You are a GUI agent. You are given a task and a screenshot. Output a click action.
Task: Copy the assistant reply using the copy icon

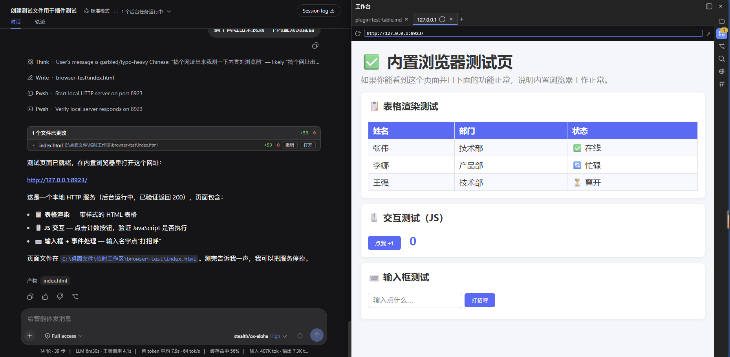point(30,297)
